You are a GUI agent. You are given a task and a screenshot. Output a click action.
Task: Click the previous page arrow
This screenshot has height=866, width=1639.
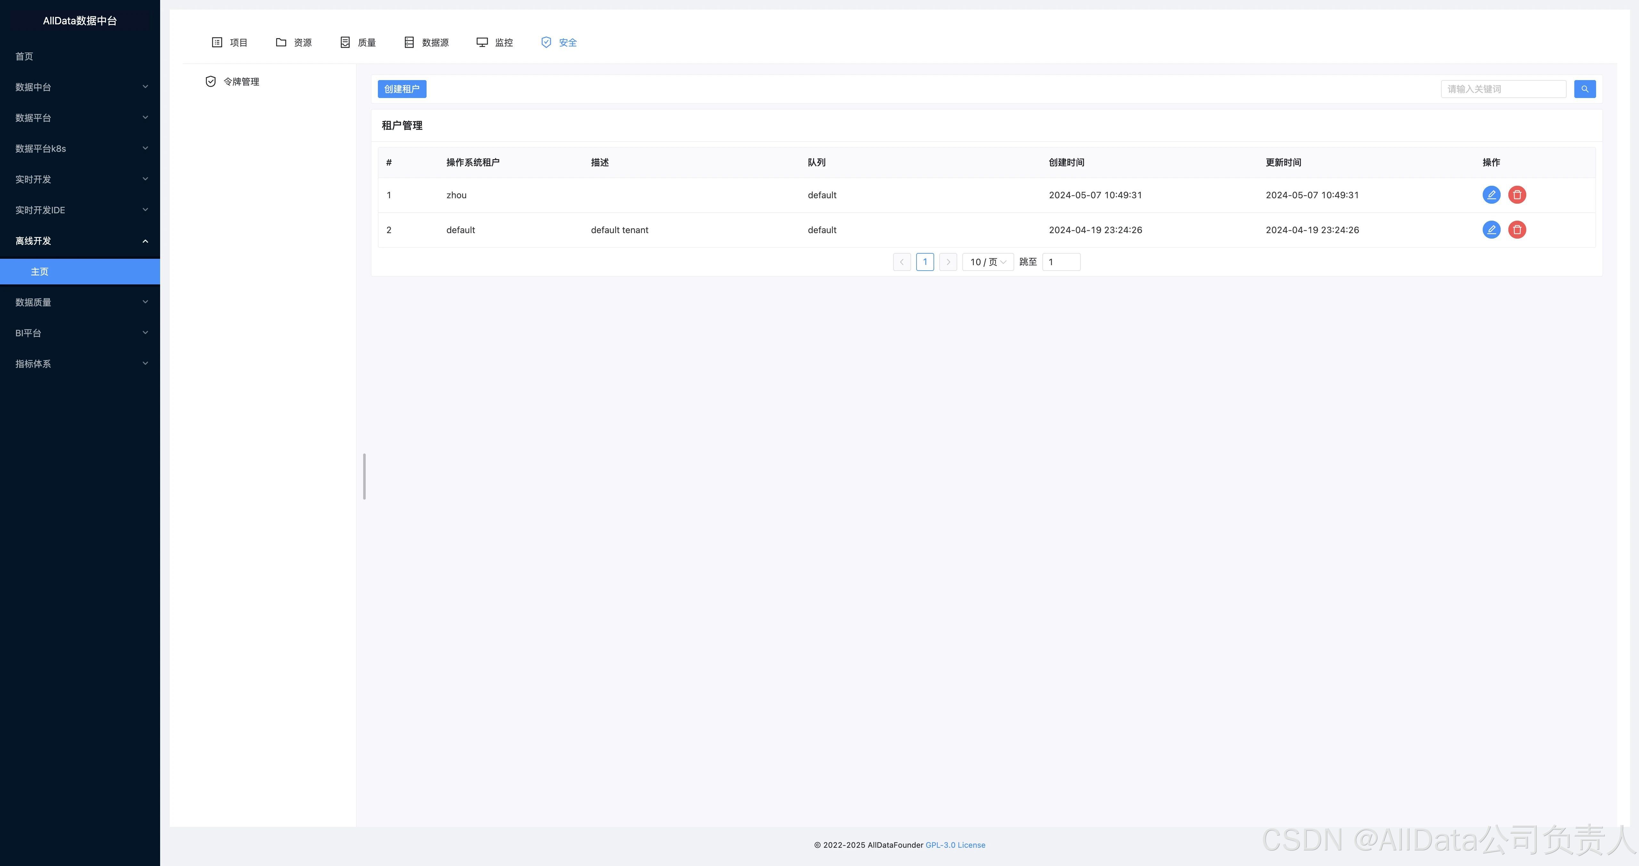901,262
